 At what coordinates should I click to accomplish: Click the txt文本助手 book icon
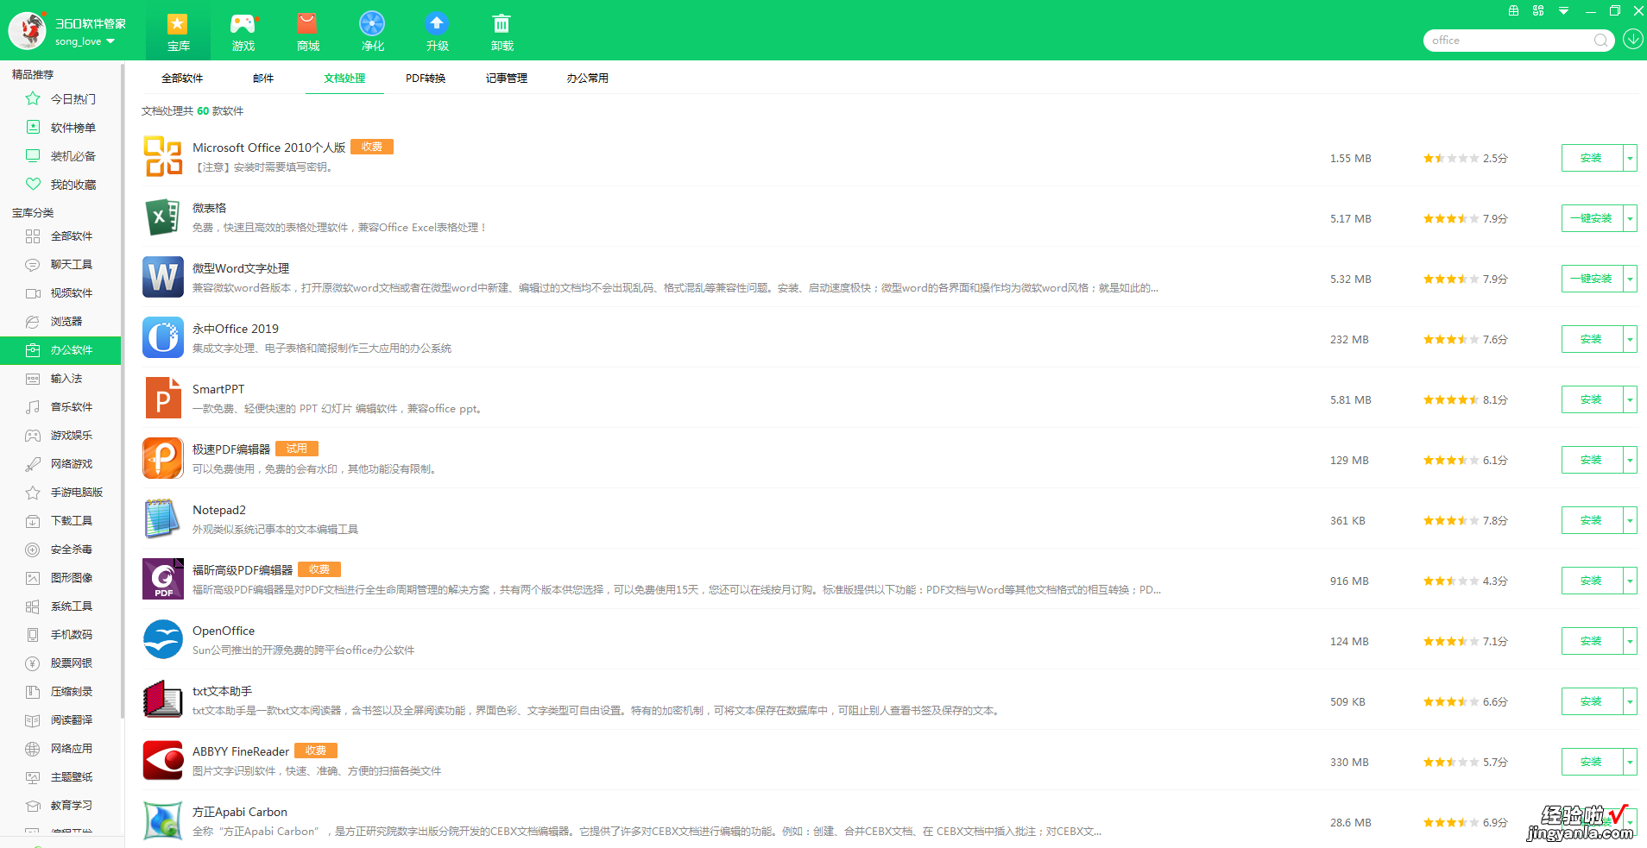163,700
